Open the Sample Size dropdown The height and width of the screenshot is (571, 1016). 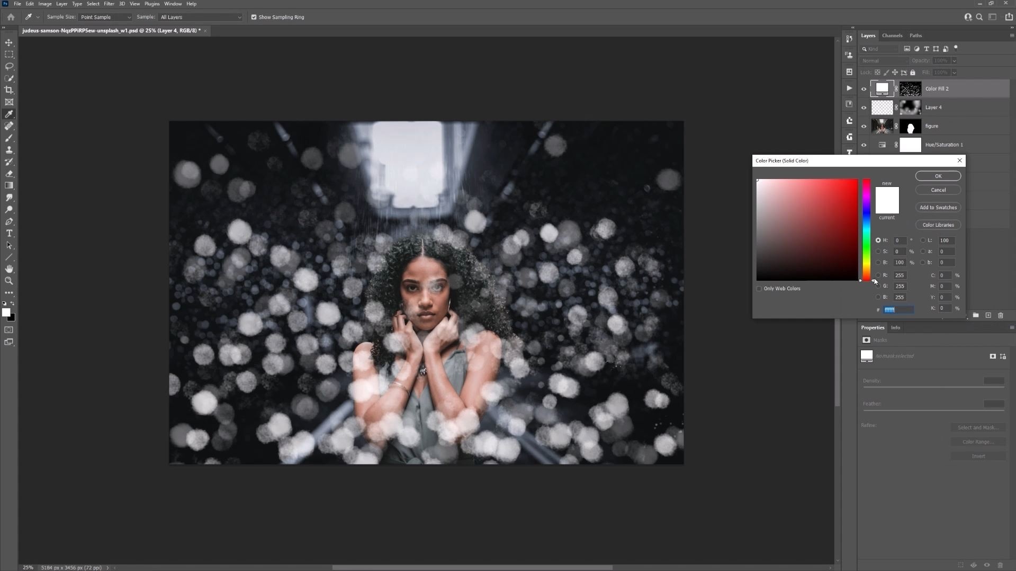(105, 17)
